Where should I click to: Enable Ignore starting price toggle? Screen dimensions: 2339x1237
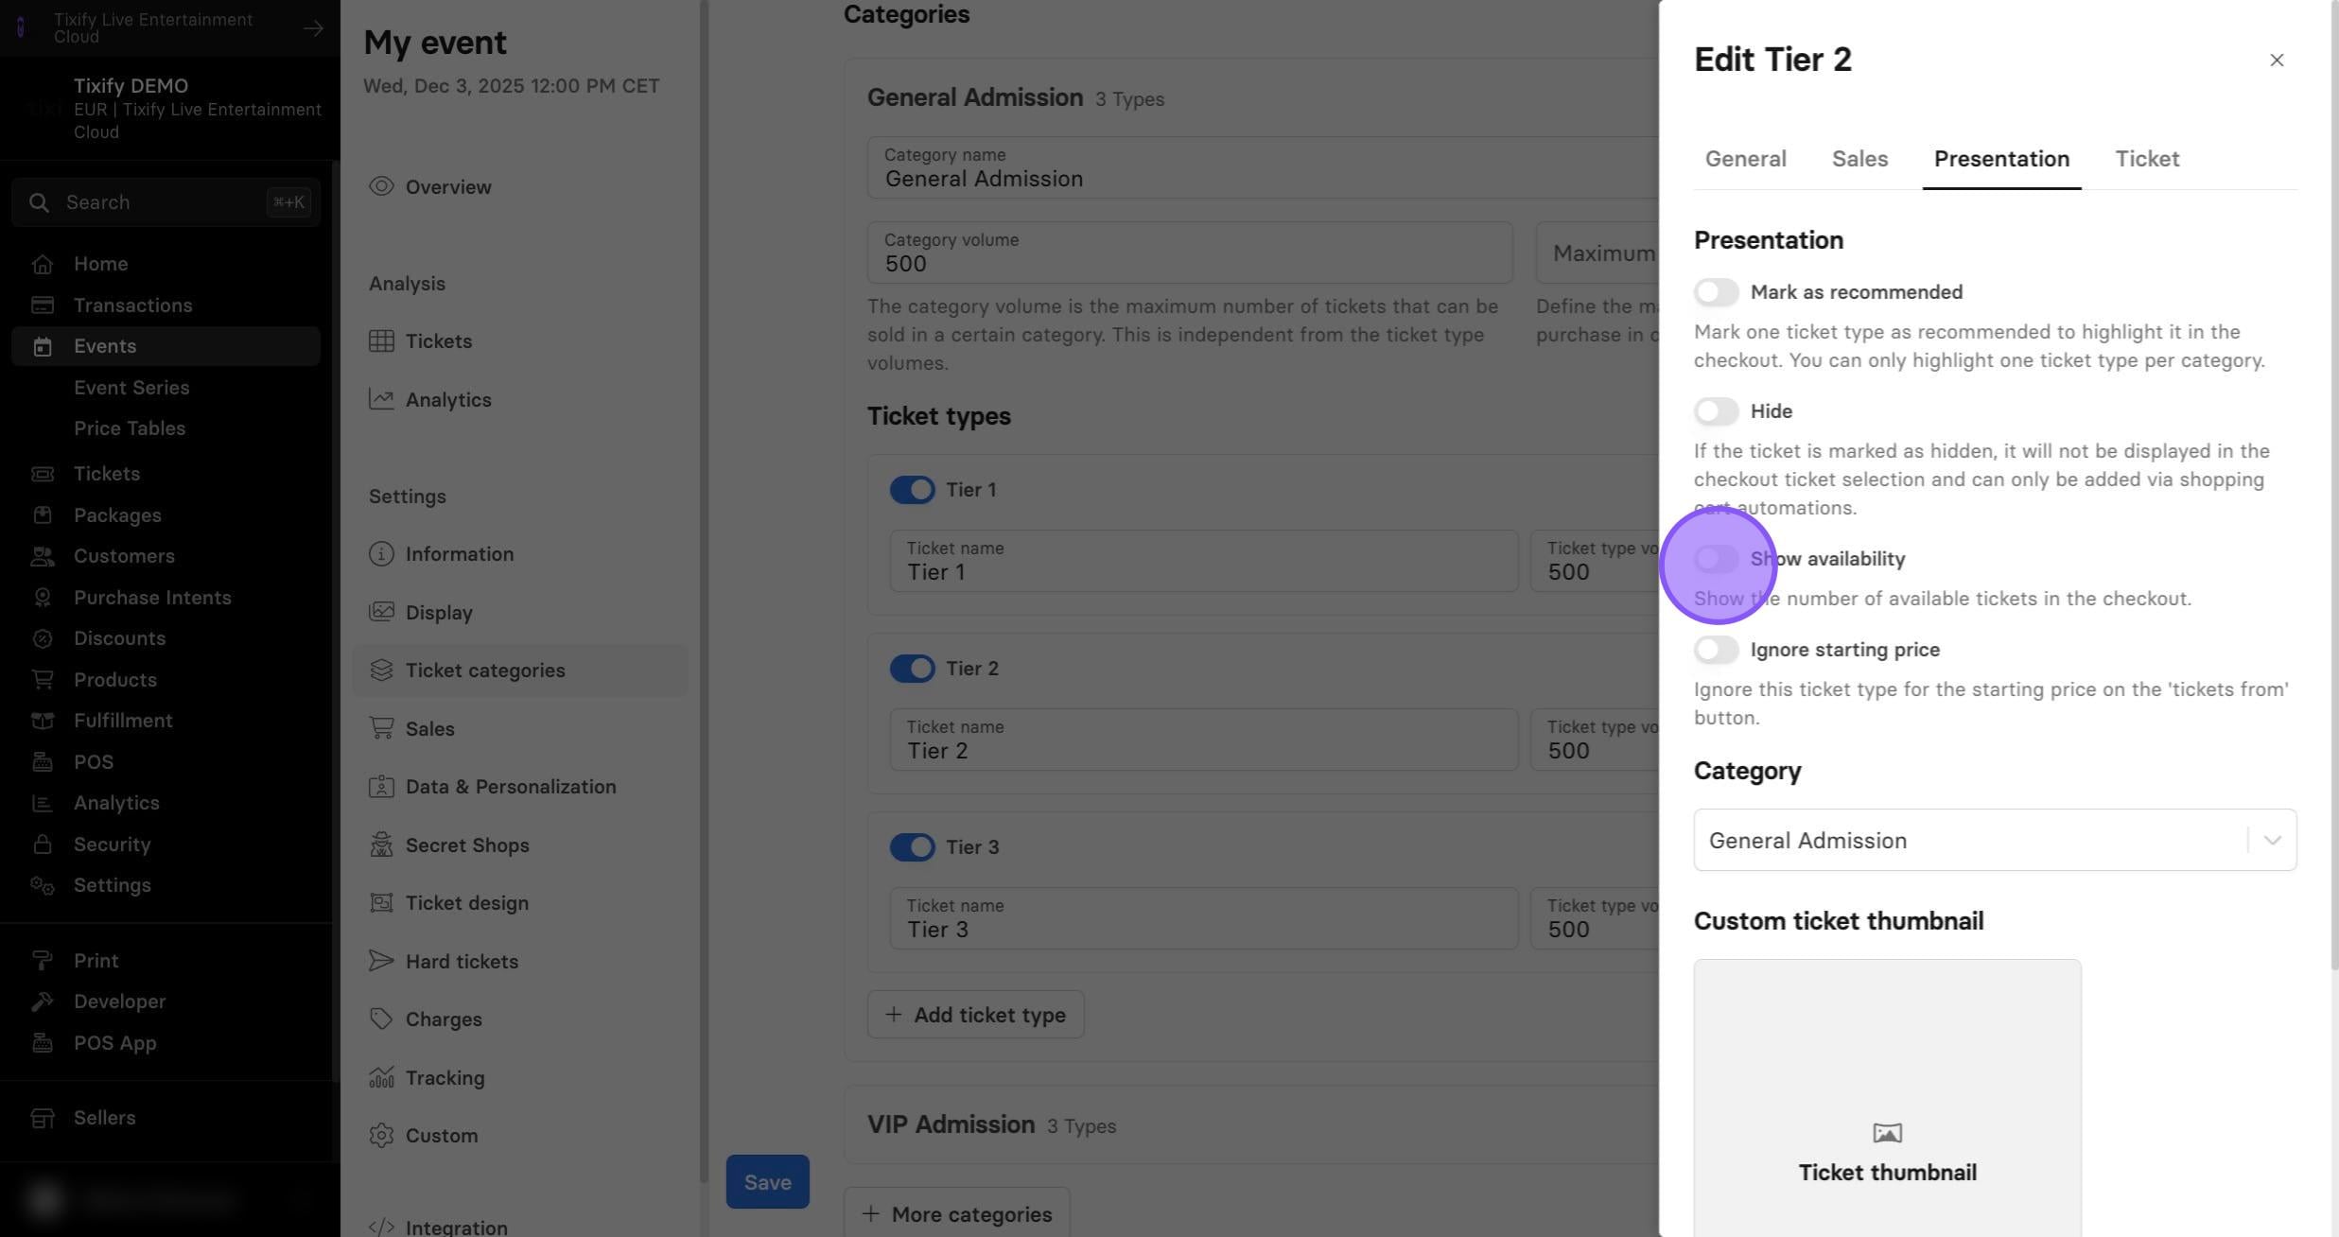coord(1716,650)
